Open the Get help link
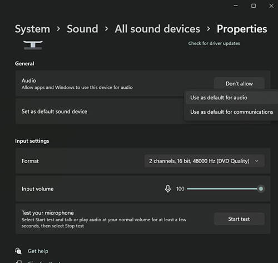The height and width of the screenshot is (263, 278). [x=38, y=251]
